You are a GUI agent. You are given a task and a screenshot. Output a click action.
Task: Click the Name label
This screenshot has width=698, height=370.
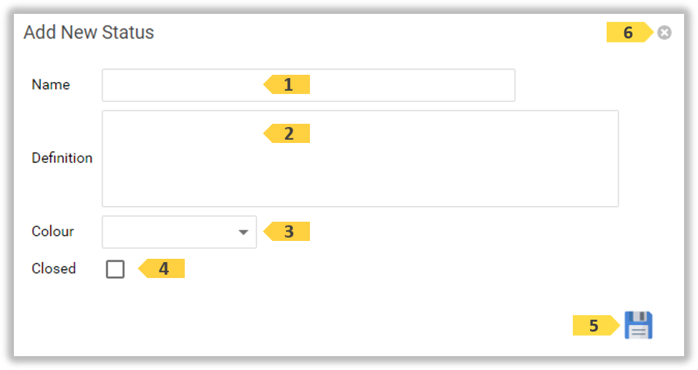(x=51, y=85)
